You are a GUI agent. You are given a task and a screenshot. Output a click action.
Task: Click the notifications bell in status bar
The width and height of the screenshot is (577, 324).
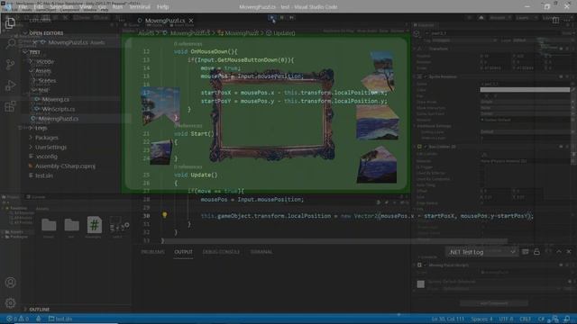pyautogui.click(x=567, y=319)
